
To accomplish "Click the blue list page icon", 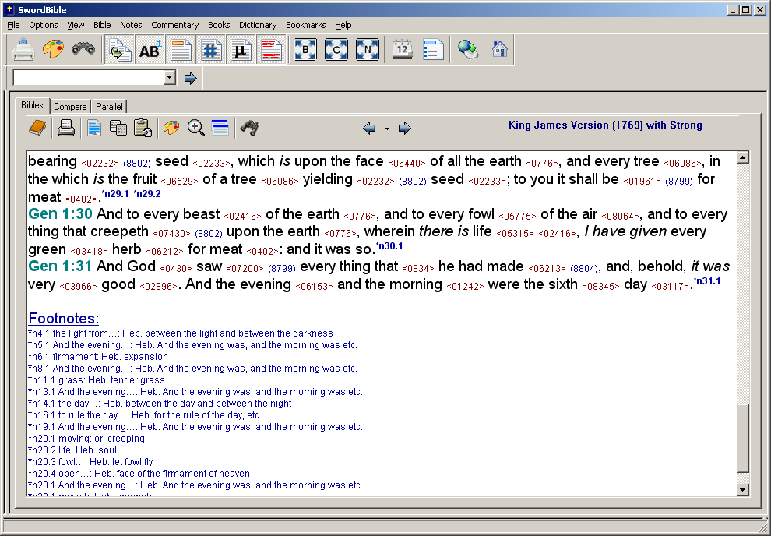I will click(x=433, y=50).
